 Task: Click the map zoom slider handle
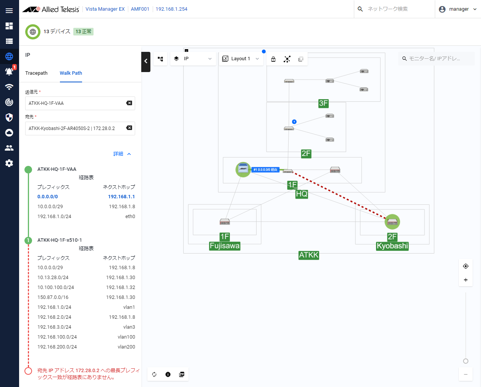[466, 361]
